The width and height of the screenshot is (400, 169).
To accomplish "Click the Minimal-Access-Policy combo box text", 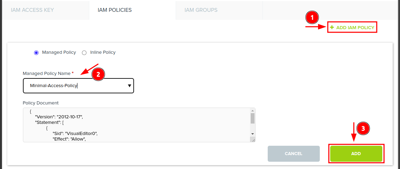I will pyautogui.click(x=53, y=86).
